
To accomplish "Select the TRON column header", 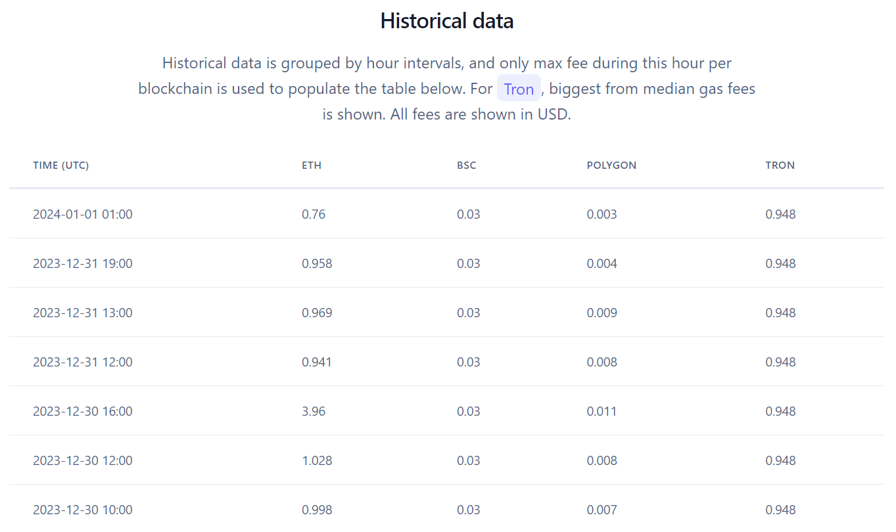I will (780, 166).
